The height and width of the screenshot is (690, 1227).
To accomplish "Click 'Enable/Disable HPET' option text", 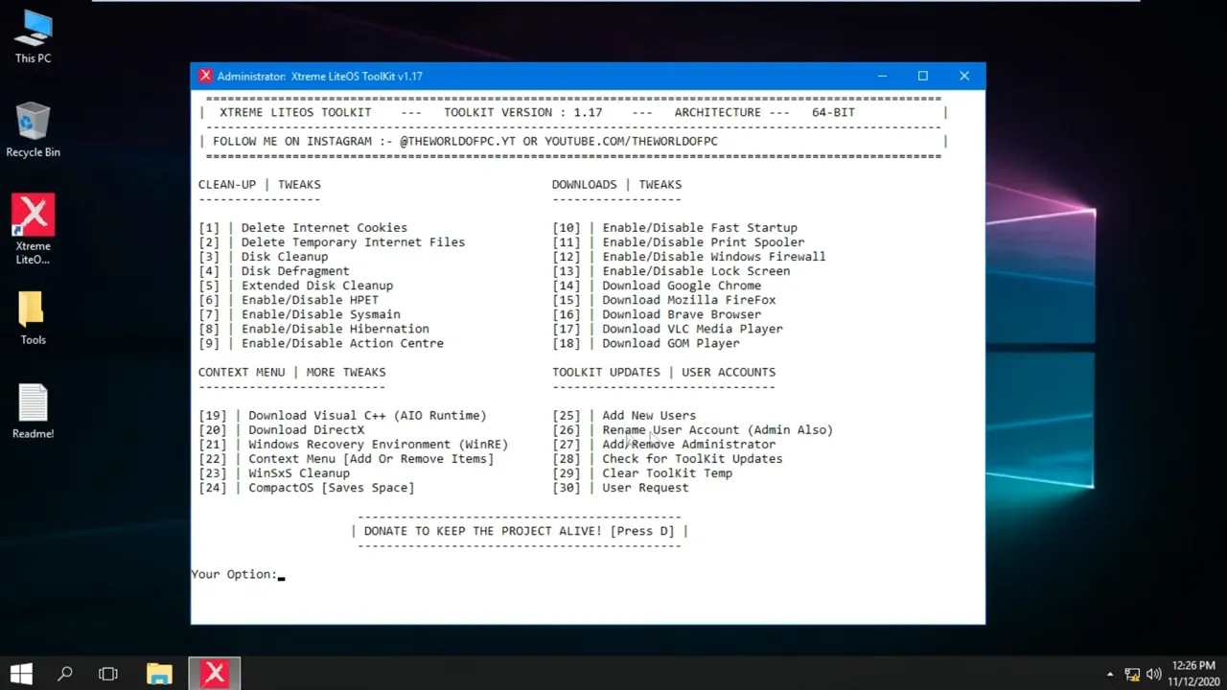I will click(x=310, y=300).
